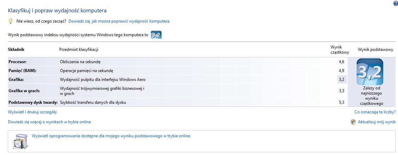Screen dimensions: 398x155
Task: Open Wyświetl i drukuj szczegóły
Action: tap(33, 112)
